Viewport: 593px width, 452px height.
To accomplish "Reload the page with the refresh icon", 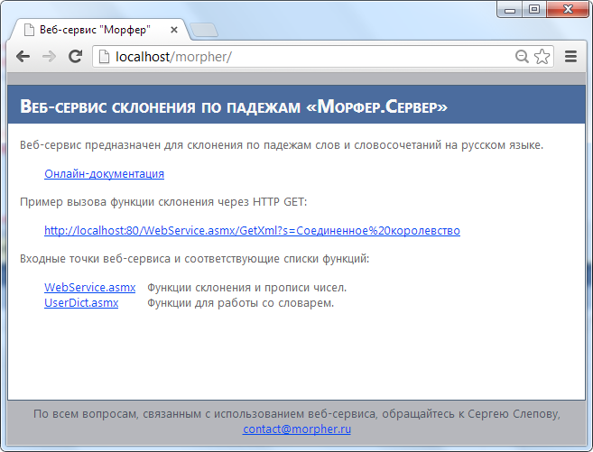I will 75,56.
